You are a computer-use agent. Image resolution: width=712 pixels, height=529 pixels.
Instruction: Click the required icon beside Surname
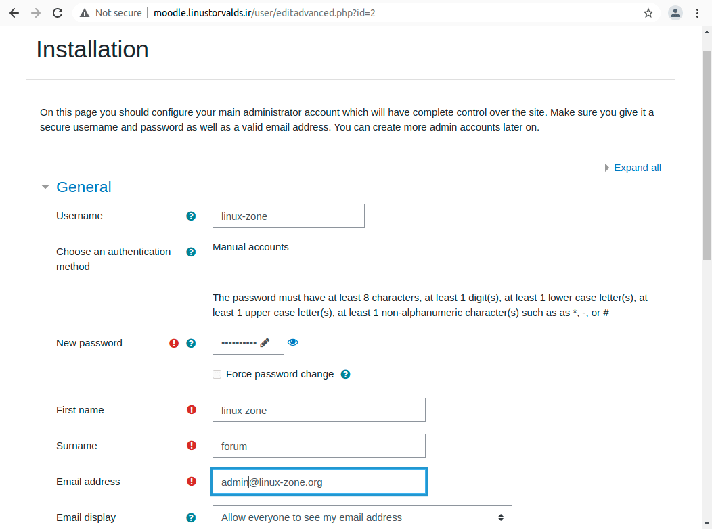coord(192,446)
